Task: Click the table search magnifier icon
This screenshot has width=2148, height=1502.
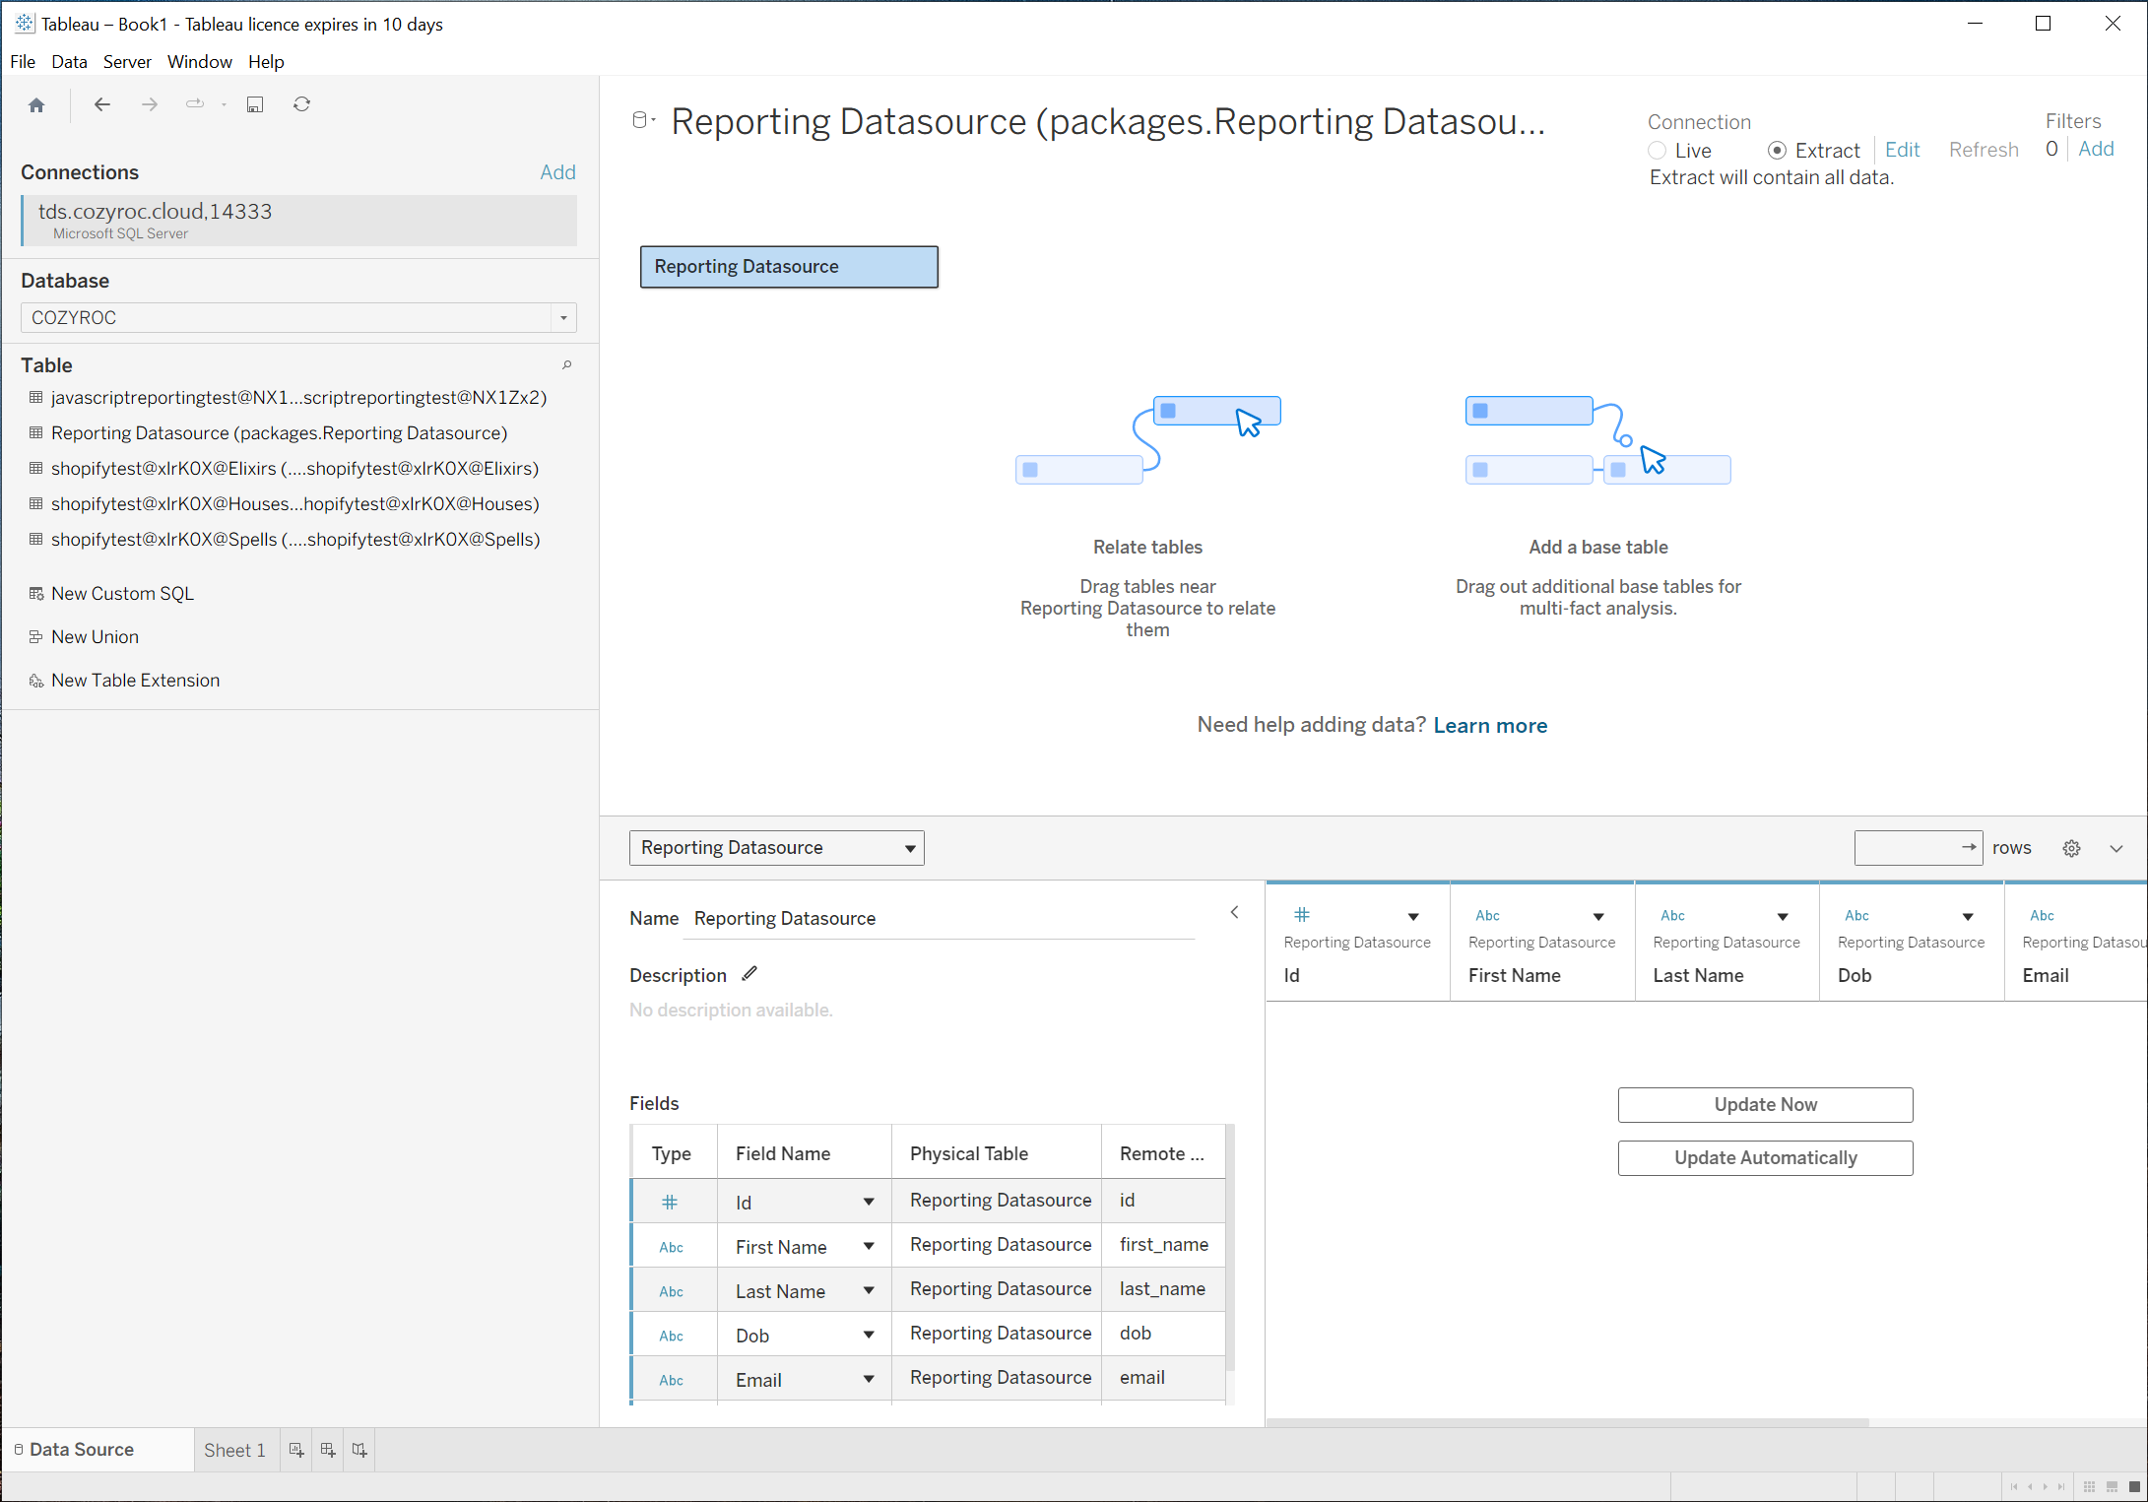Action: [566, 365]
